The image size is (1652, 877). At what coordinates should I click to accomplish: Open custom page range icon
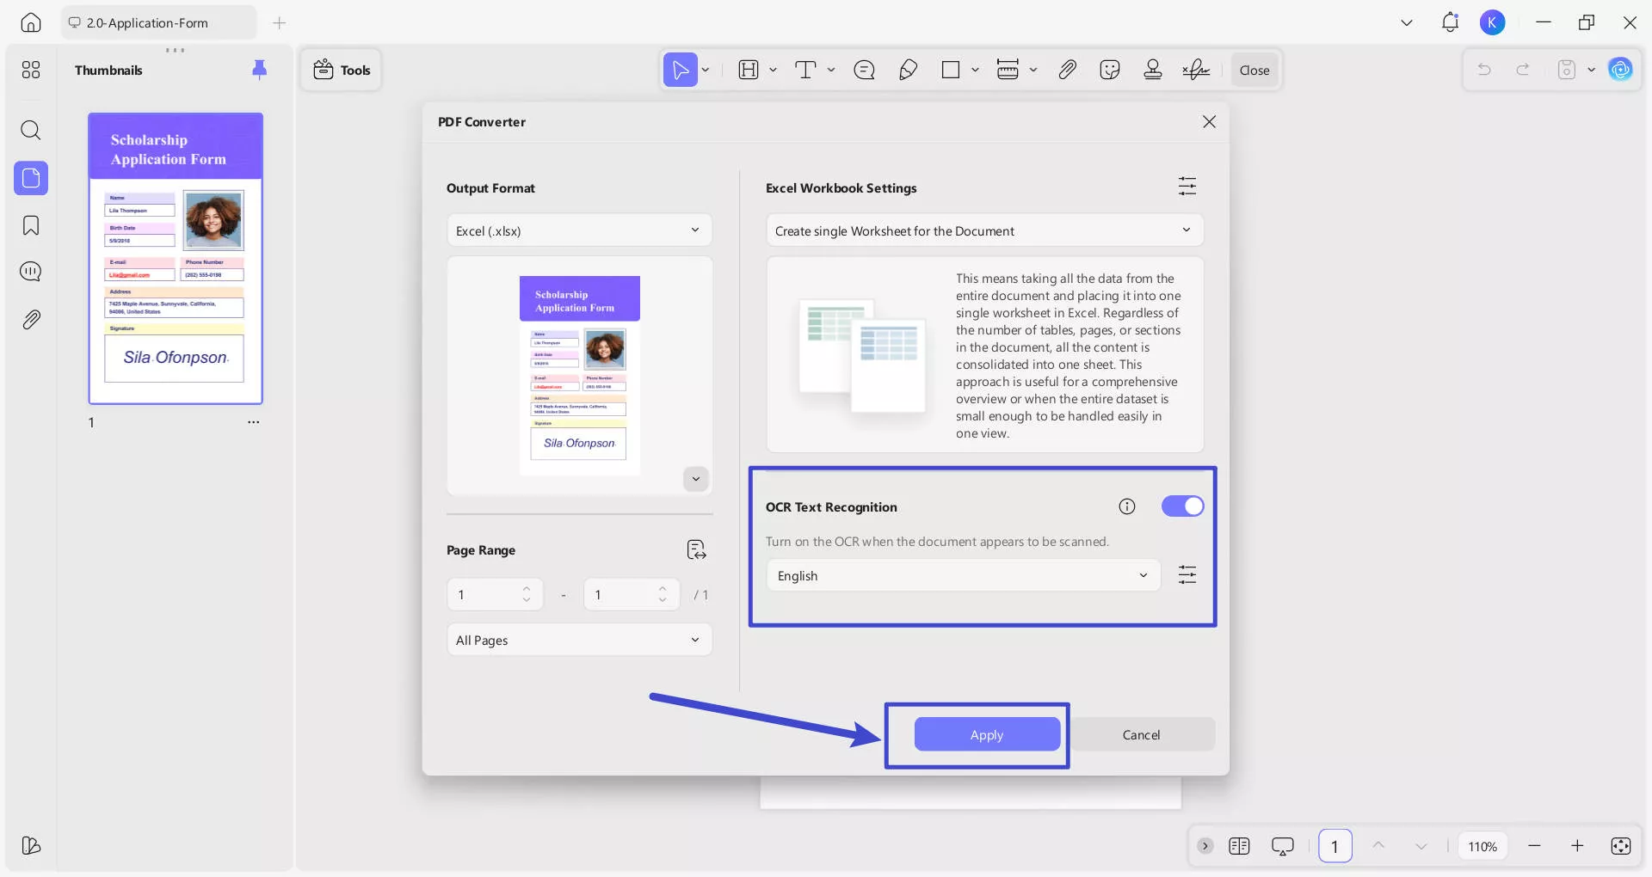tap(696, 549)
